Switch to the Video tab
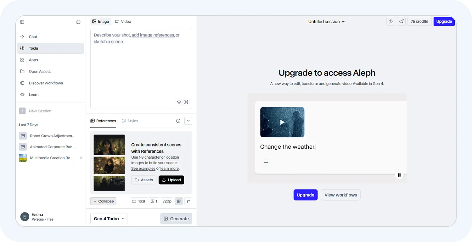The height and width of the screenshot is (242, 472). click(x=123, y=21)
